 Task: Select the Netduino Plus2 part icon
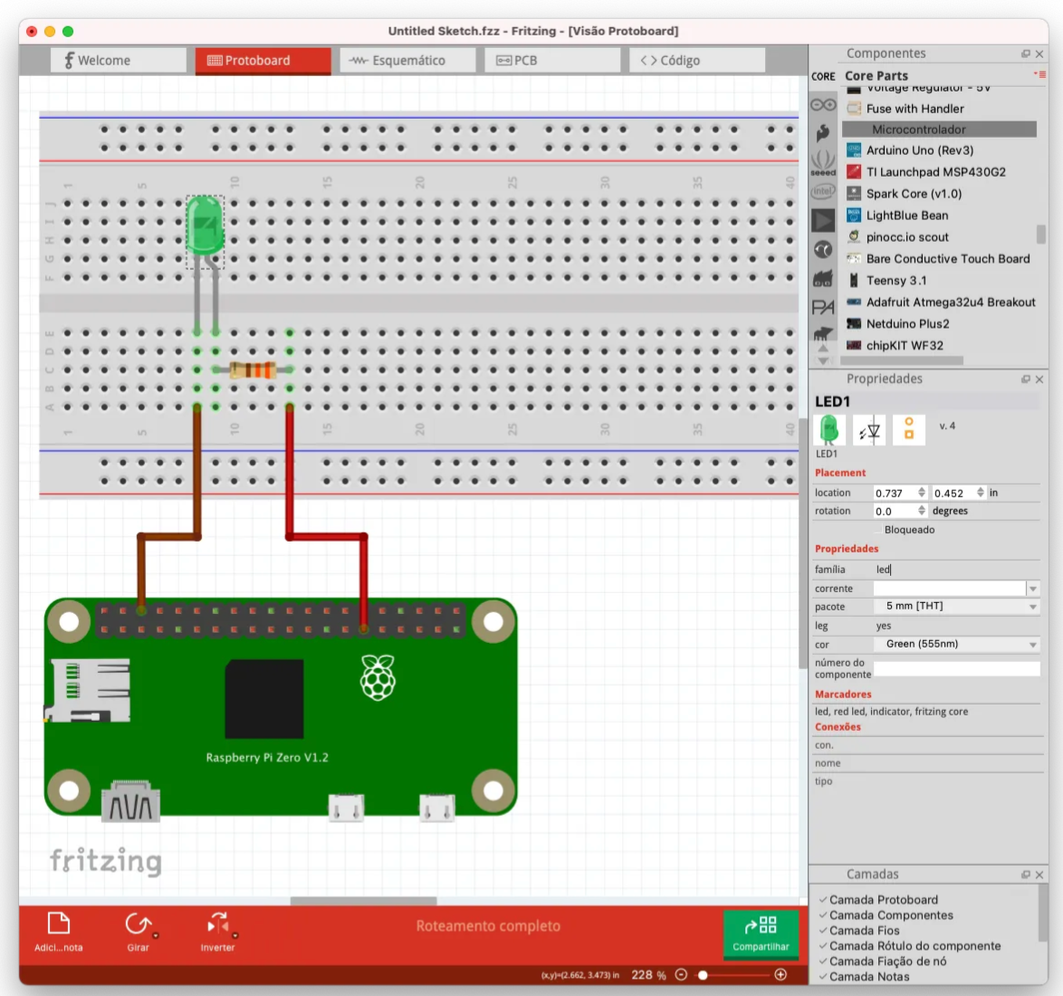tap(854, 323)
